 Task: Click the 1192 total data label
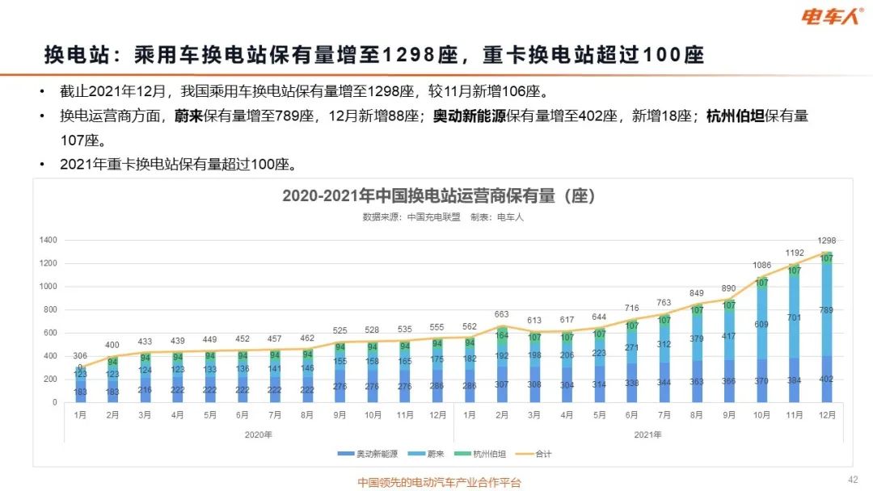pos(795,253)
